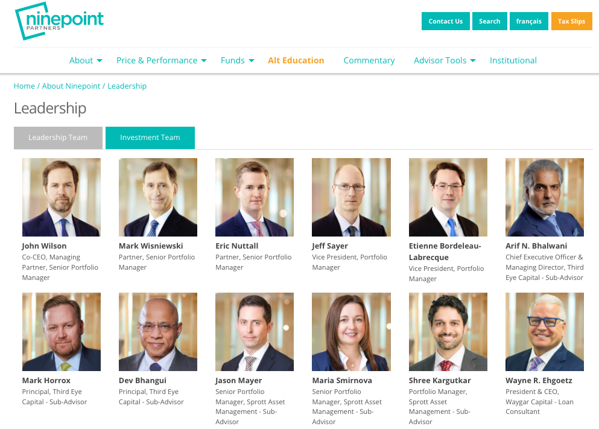Click Maria Smirnova's profile photo
This screenshot has height=429, width=599.
pos(352,332)
